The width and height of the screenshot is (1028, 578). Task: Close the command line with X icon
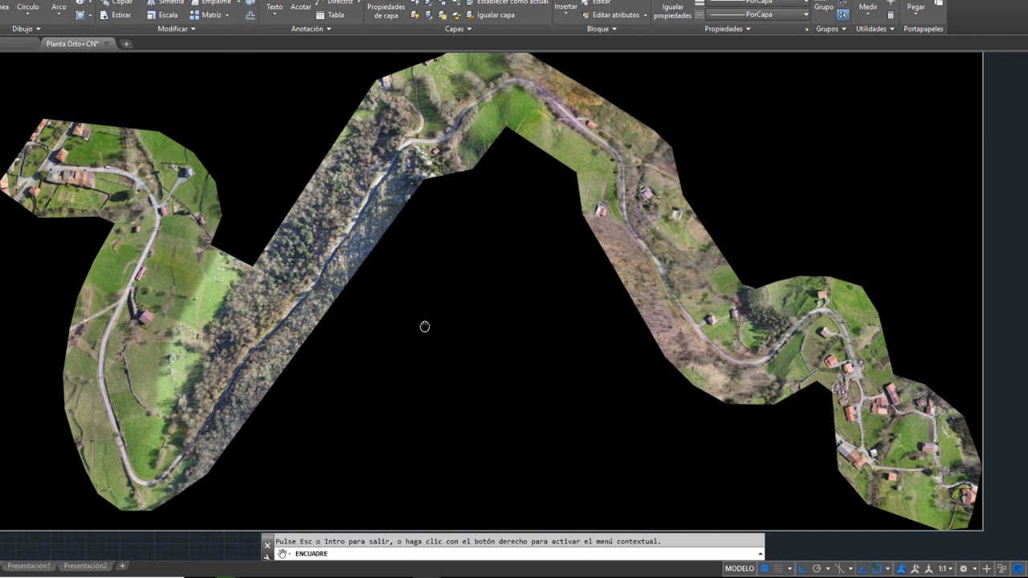coord(267,545)
